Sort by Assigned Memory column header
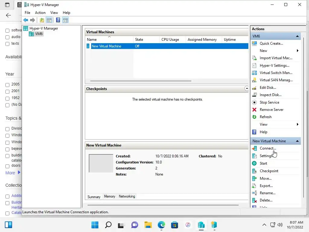 (204, 40)
